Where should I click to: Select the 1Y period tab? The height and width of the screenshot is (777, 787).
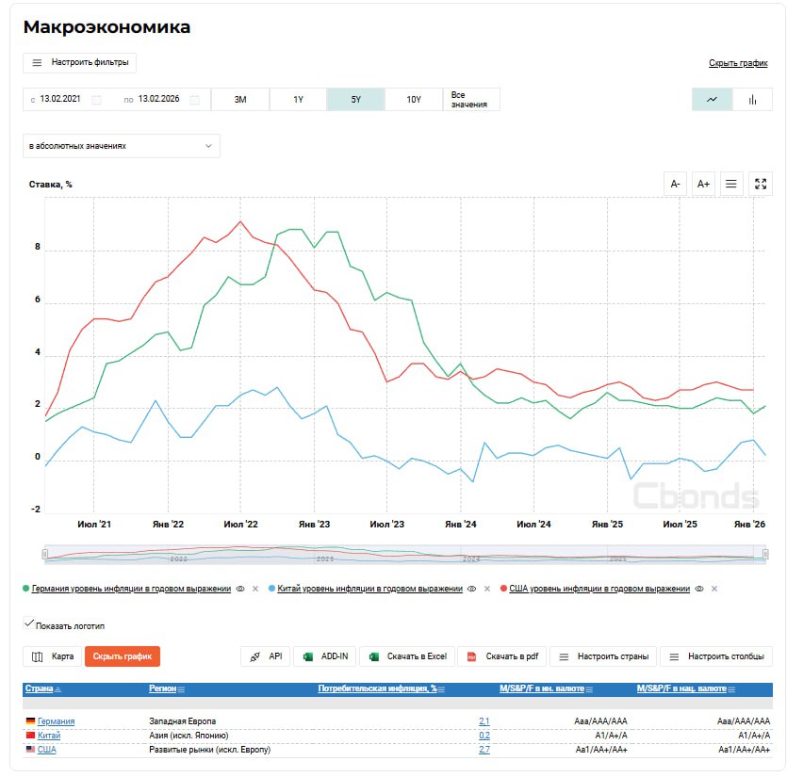click(x=298, y=100)
